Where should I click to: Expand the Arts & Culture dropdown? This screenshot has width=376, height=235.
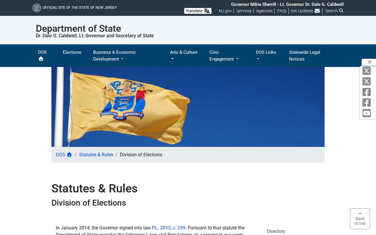(184, 56)
